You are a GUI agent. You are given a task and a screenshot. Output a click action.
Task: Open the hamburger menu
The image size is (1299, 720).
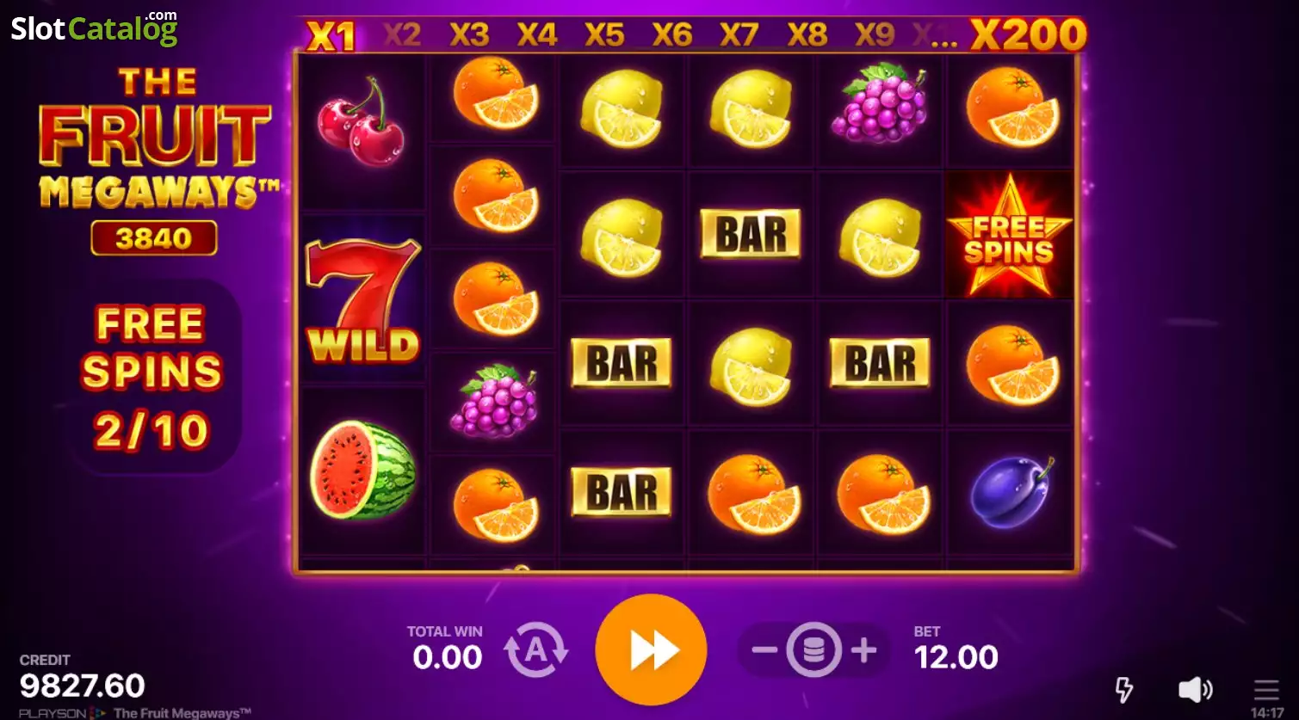pyautogui.click(x=1266, y=689)
